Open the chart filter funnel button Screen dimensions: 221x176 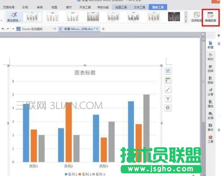[168, 98]
